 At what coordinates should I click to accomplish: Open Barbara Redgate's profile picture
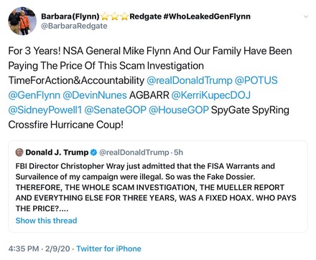[x=22, y=21]
